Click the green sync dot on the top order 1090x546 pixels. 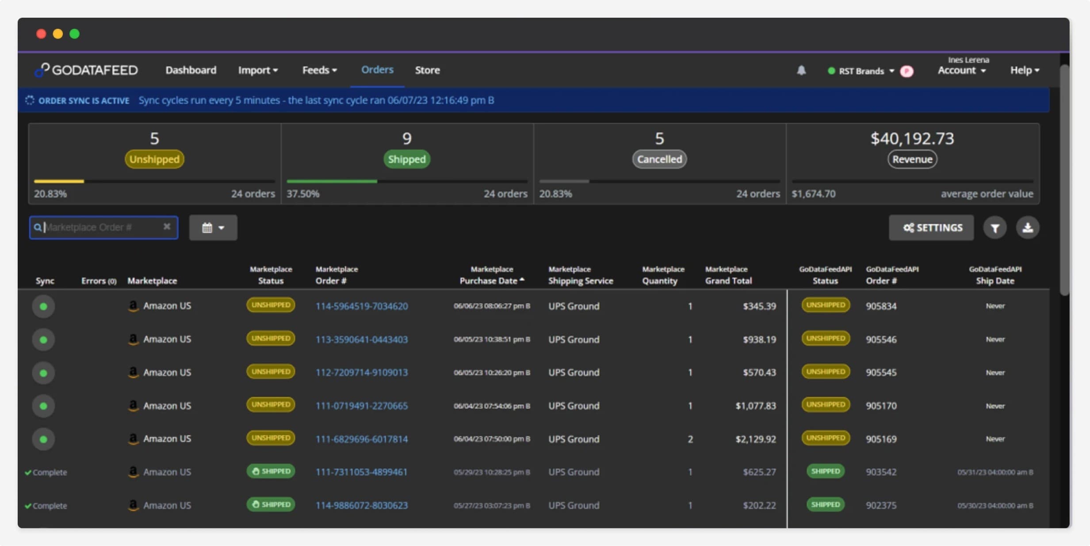pyautogui.click(x=43, y=306)
